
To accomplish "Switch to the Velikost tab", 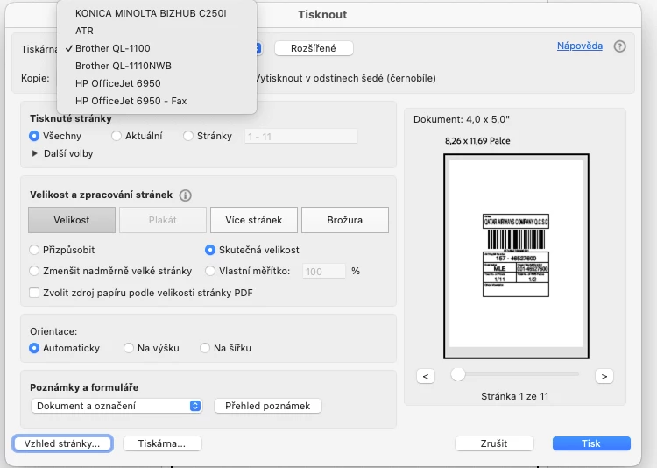I will click(x=72, y=220).
